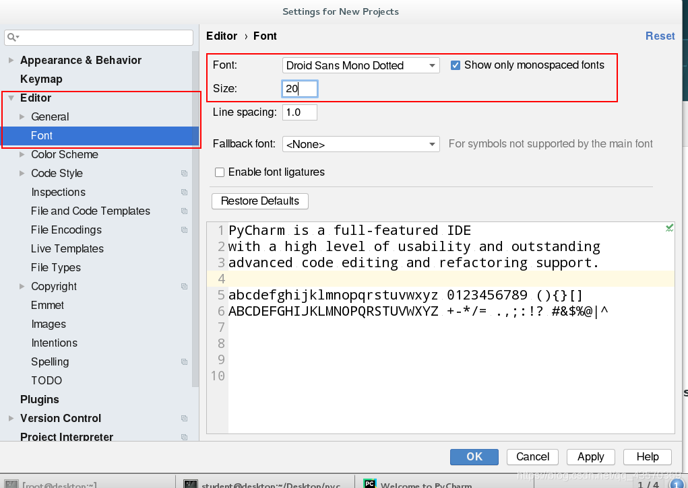
Task: Enable font ligatures checkbox
Action: point(220,172)
